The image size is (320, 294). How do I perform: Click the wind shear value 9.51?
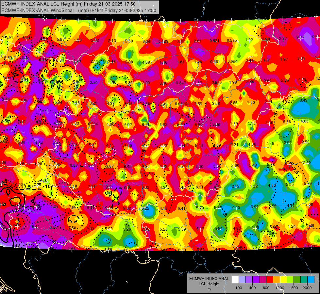tap(109, 187)
